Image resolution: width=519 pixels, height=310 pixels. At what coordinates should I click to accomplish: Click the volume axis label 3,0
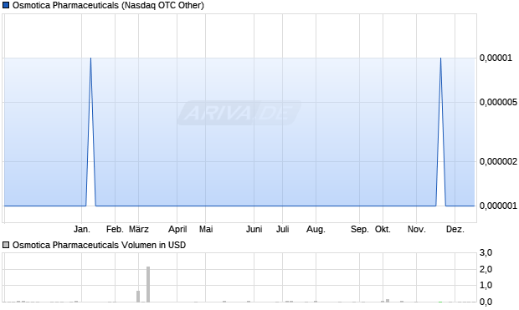[486, 253]
